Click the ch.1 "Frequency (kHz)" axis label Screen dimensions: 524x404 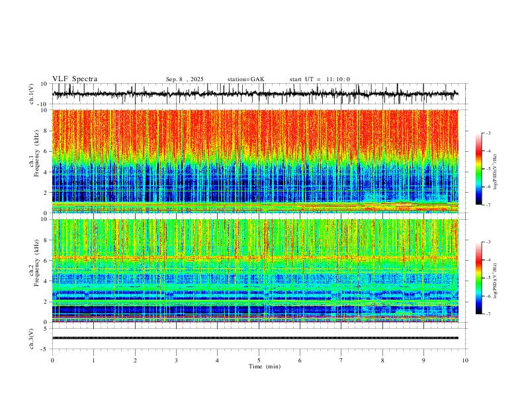pos(36,153)
